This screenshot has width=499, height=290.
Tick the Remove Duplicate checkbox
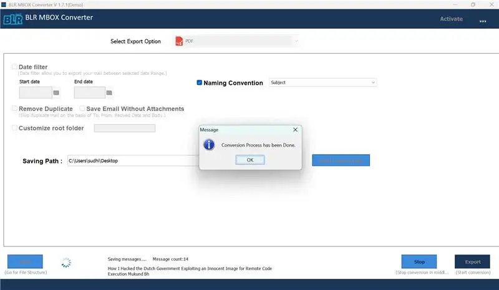coord(14,109)
